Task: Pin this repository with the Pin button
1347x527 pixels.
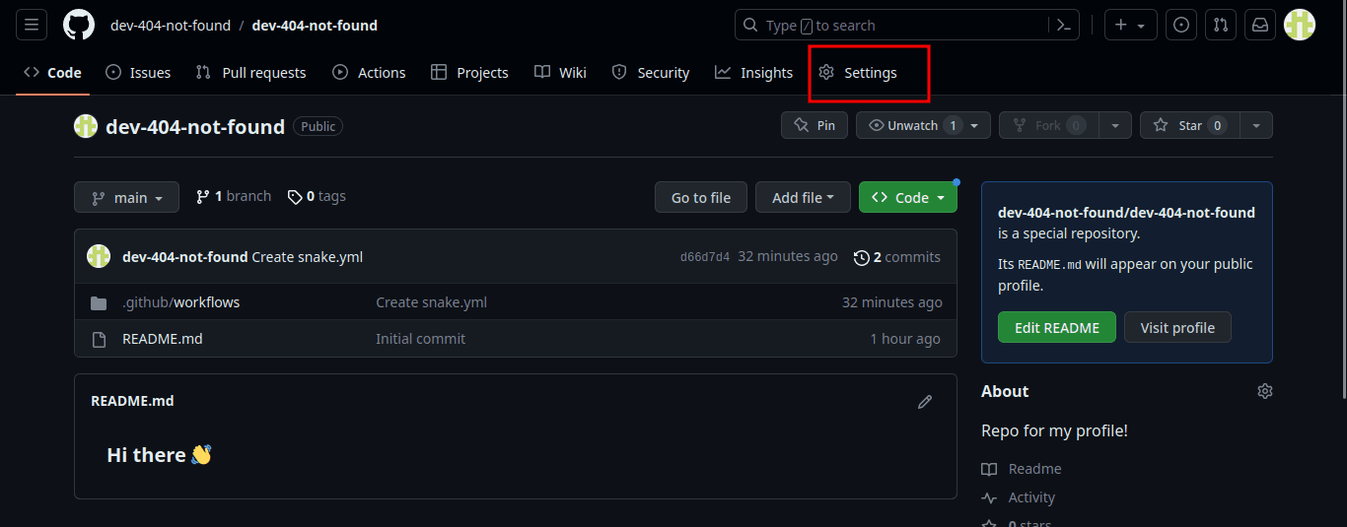Action: [815, 125]
